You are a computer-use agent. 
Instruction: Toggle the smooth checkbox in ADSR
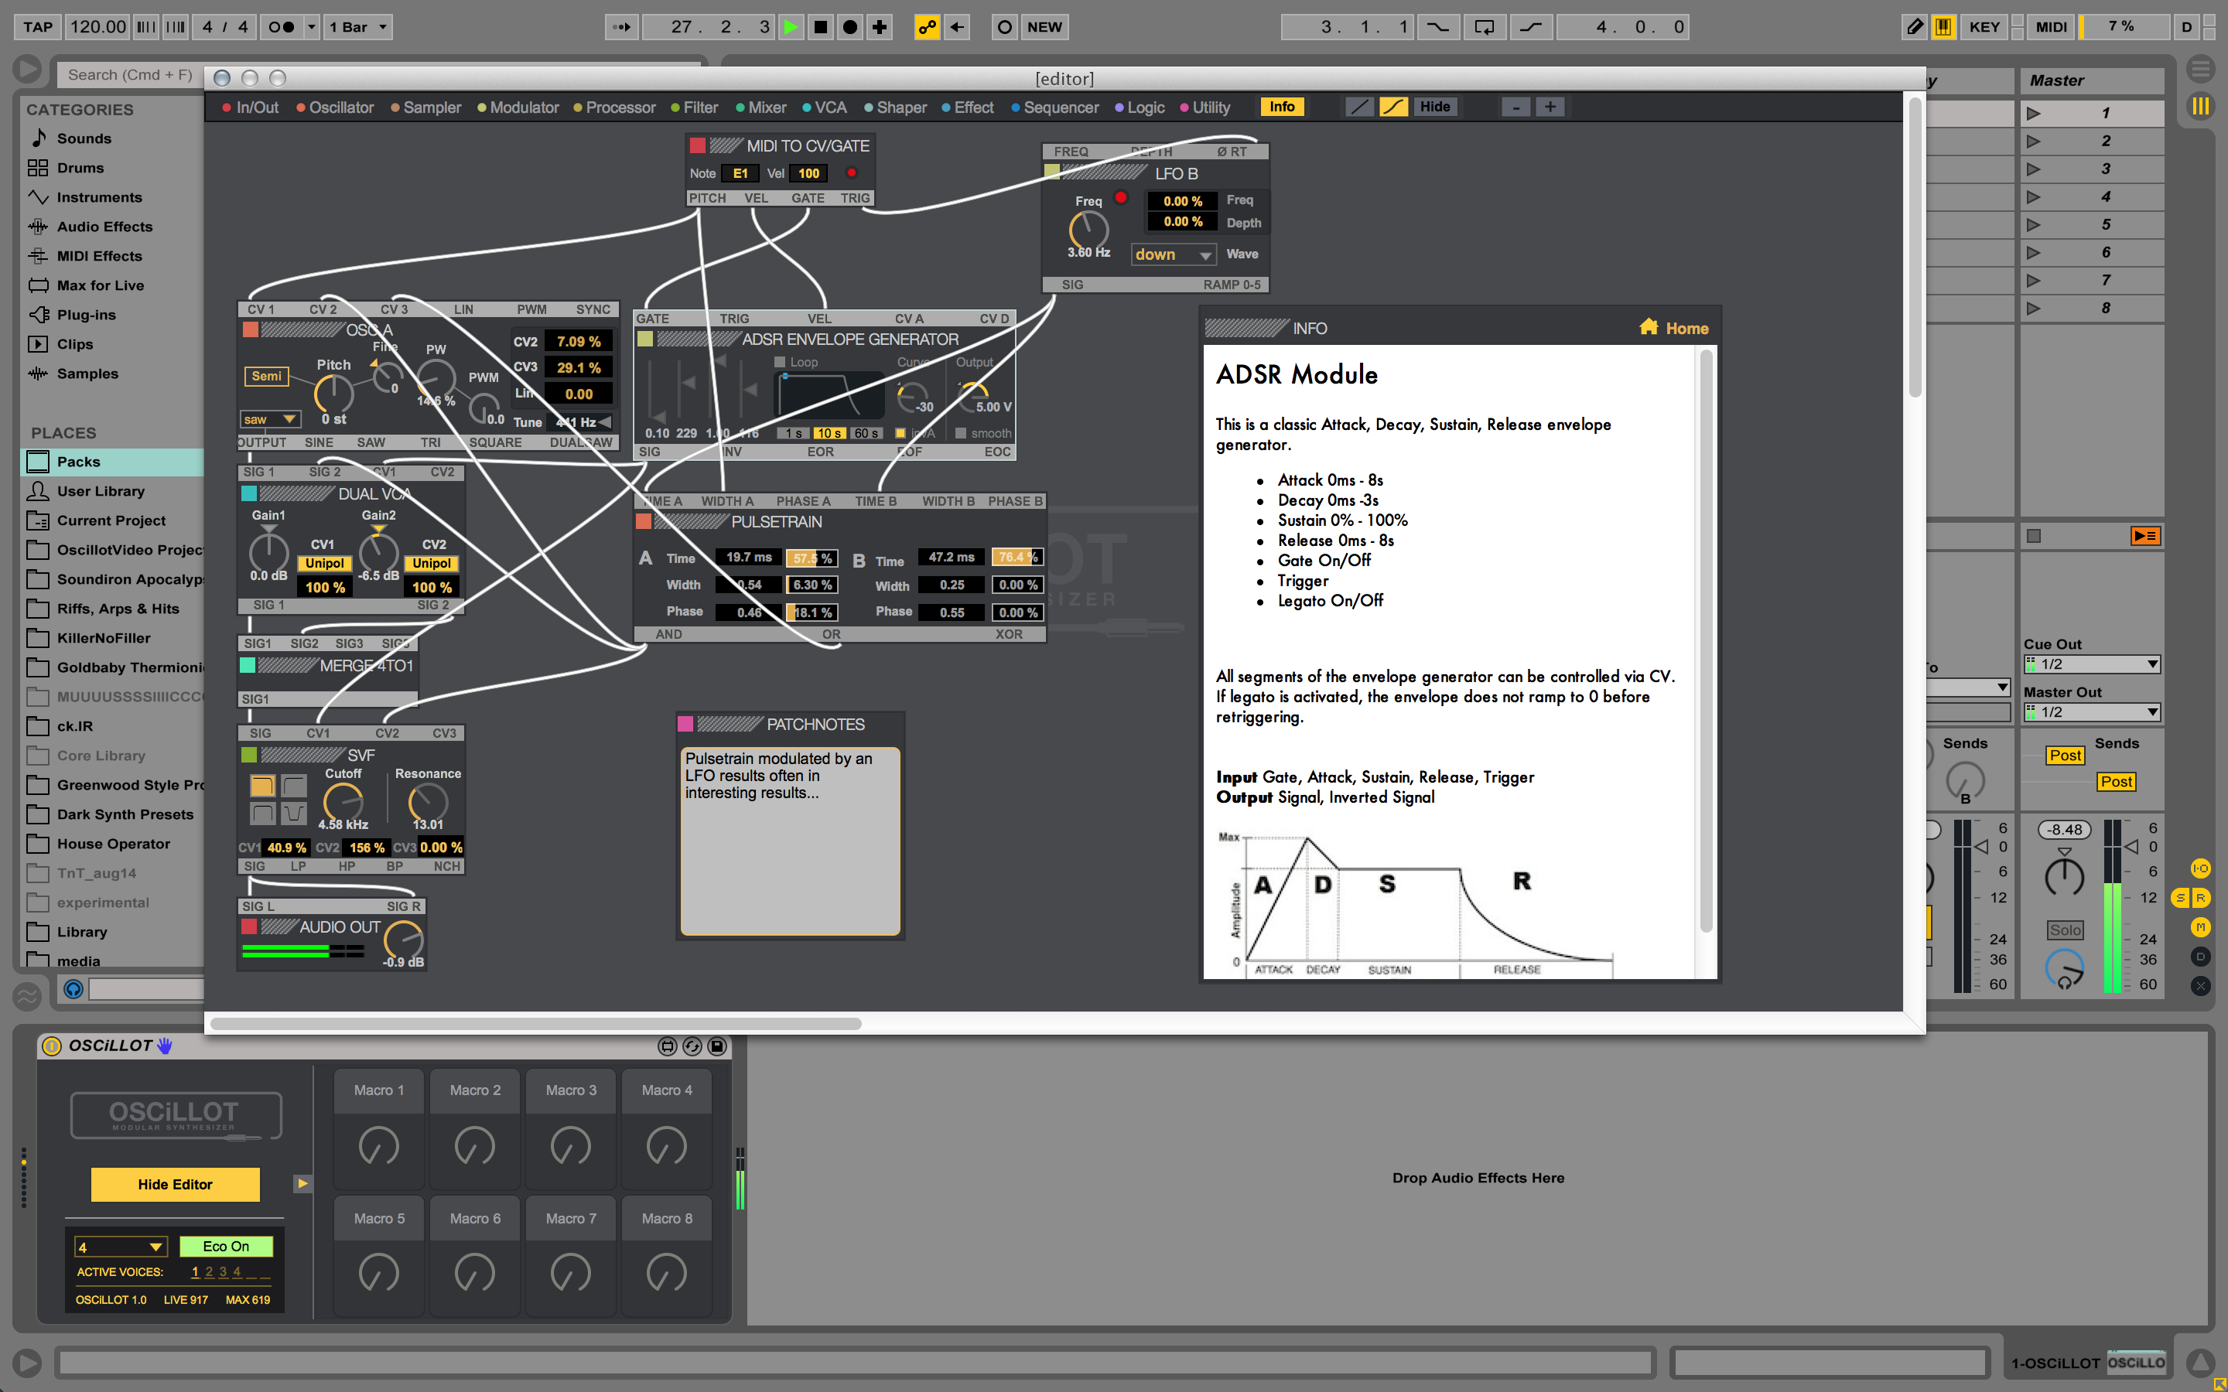pyautogui.click(x=960, y=433)
